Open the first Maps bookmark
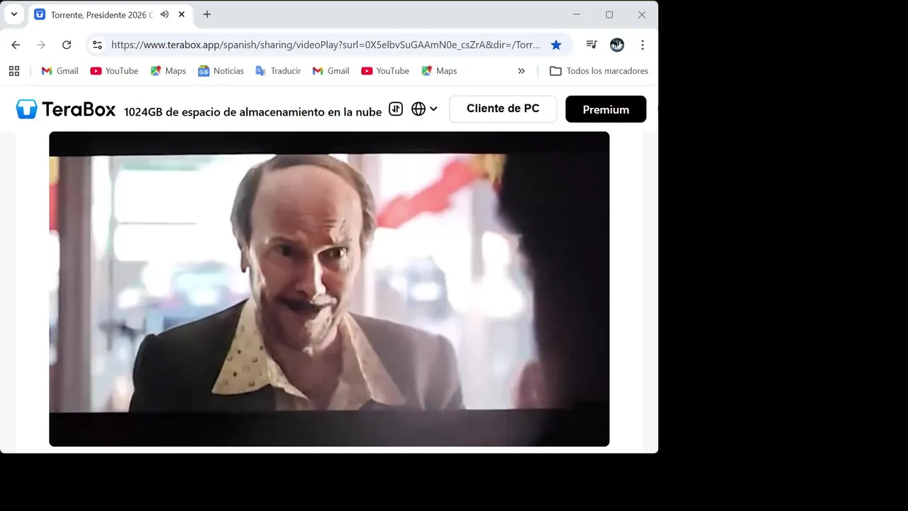 pos(168,71)
